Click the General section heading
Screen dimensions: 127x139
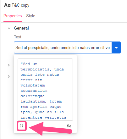(x=21, y=28)
